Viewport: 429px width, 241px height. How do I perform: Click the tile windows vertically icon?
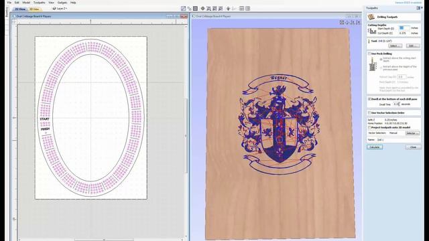click(247, 9)
